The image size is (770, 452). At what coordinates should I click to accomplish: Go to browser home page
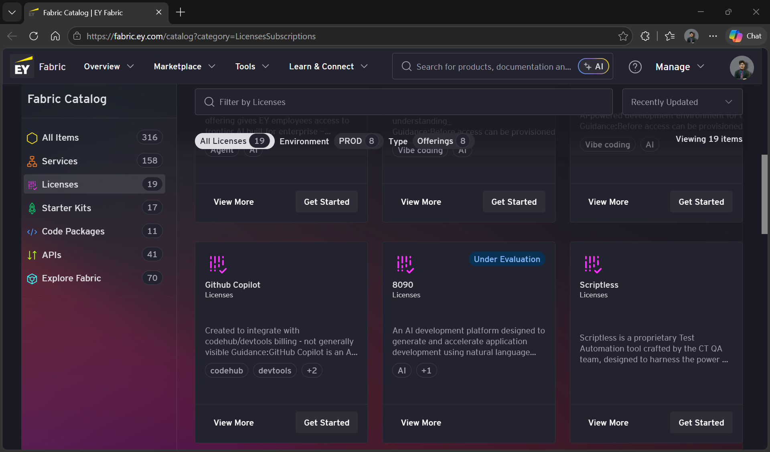pyautogui.click(x=55, y=36)
